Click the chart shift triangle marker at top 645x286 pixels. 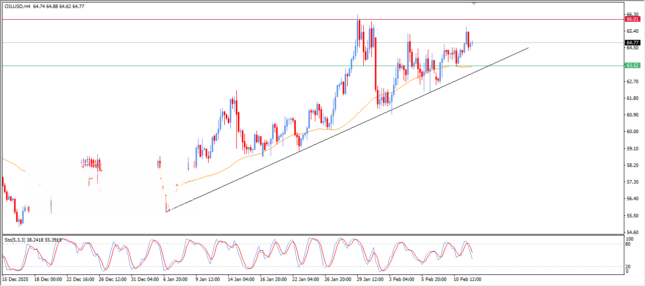click(x=474, y=3)
